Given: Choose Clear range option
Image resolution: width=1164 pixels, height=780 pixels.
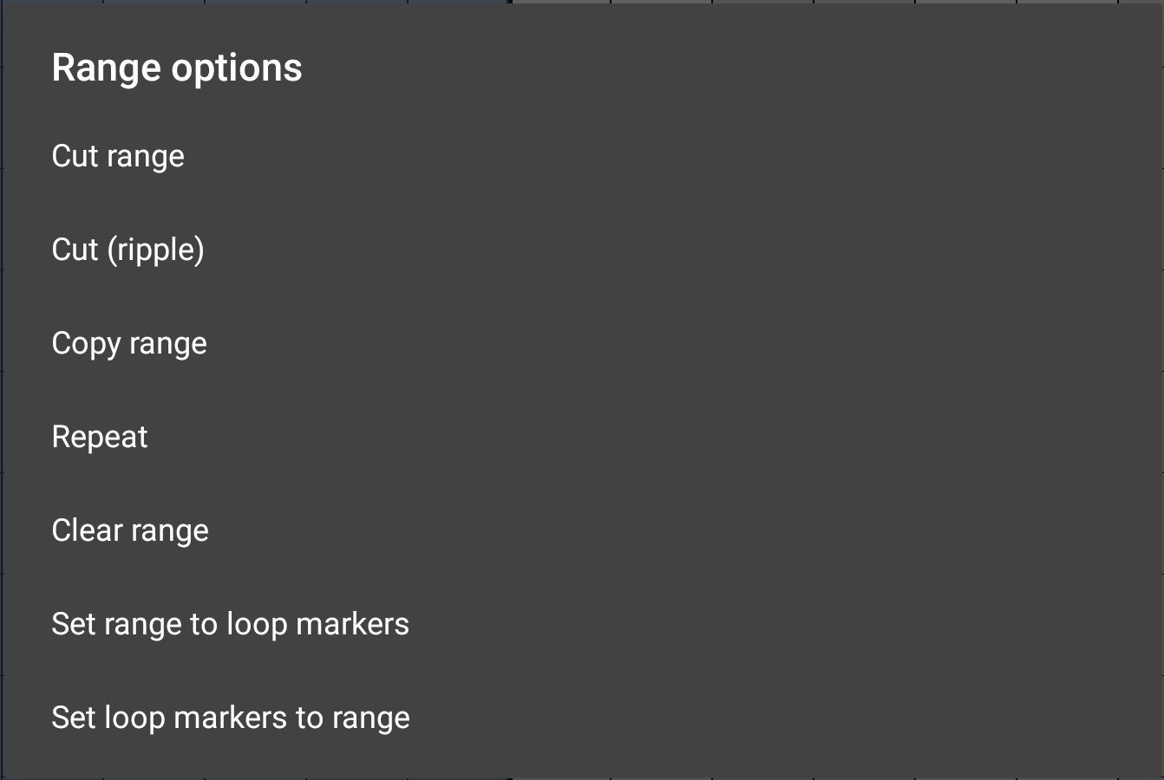Looking at the screenshot, I should click(x=130, y=530).
